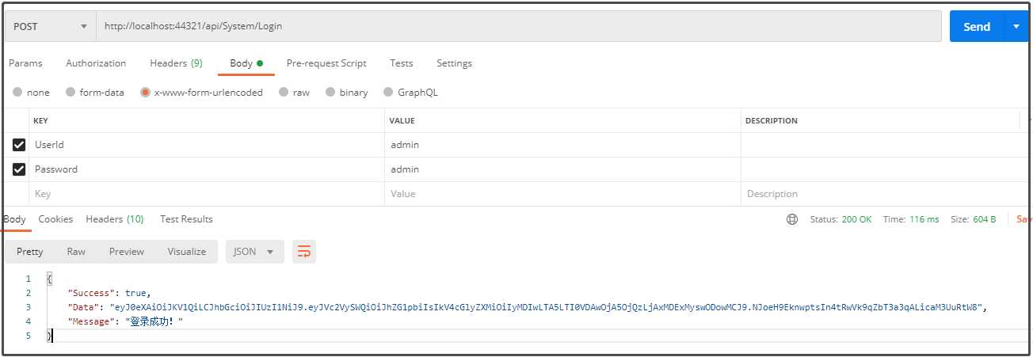Toggle the UserId row checkbox
The height and width of the screenshot is (357, 1033).
click(19, 145)
